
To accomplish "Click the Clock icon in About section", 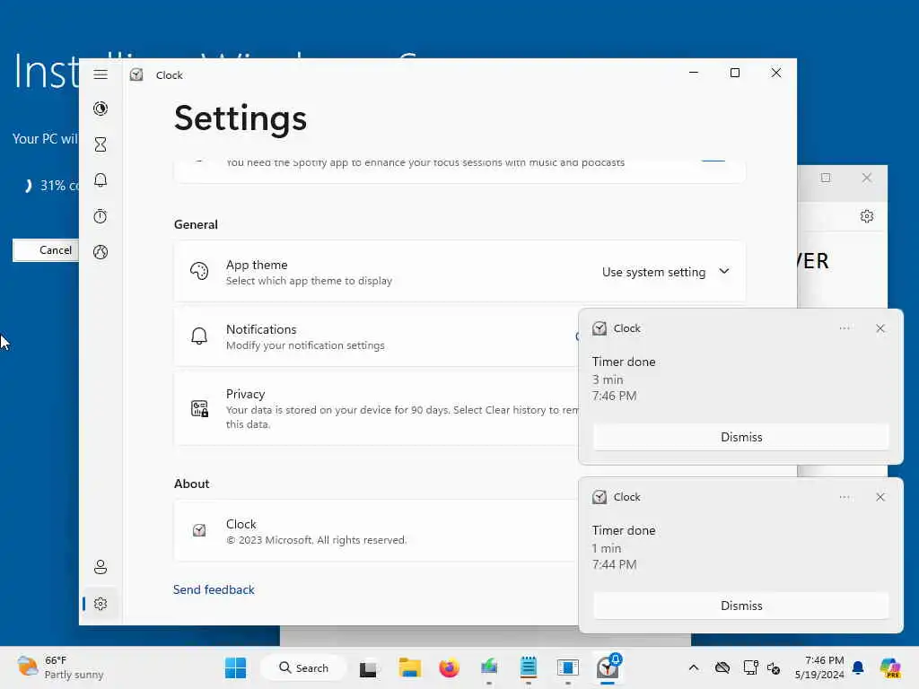I will tap(199, 530).
